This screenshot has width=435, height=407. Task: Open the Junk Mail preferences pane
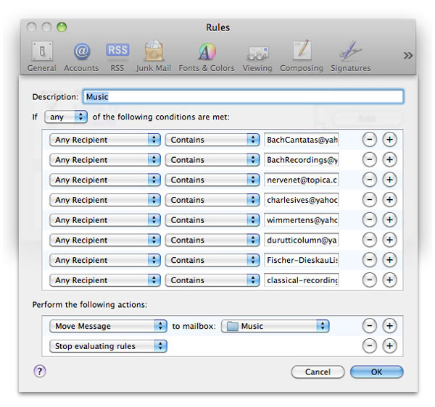[154, 56]
